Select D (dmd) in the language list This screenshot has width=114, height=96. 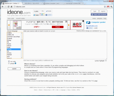pos(14,38)
